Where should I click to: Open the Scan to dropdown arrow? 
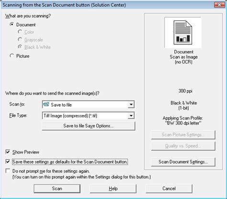131,105
